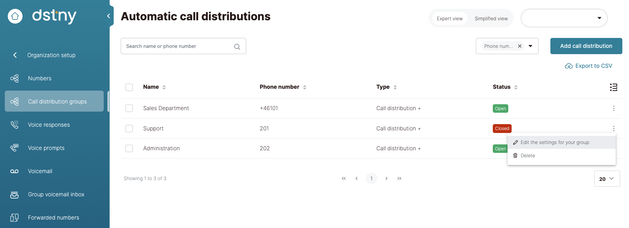Open the column list settings icon
The height and width of the screenshot is (228, 629).
613,87
